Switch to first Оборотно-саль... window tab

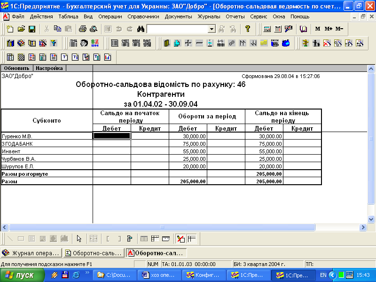[x=94, y=253]
